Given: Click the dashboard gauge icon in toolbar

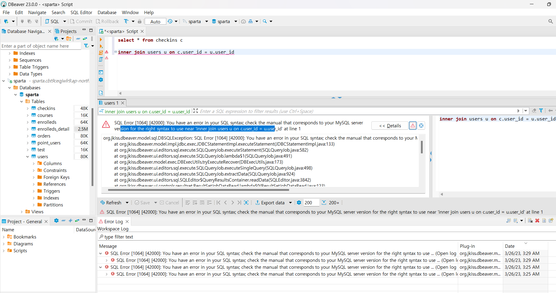Looking at the screenshot, I should [x=243, y=21].
